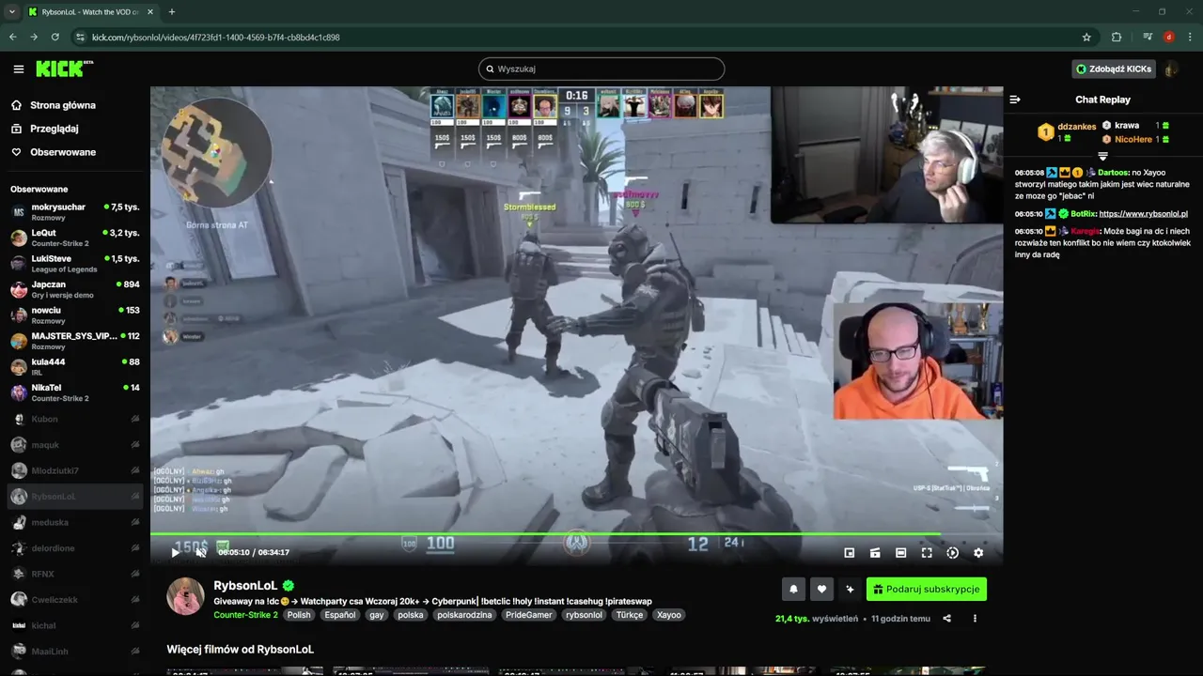The height and width of the screenshot is (676, 1203).
Task: Click the polskarodzina tag
Action: pyautogui.click(x=464, y=615)
